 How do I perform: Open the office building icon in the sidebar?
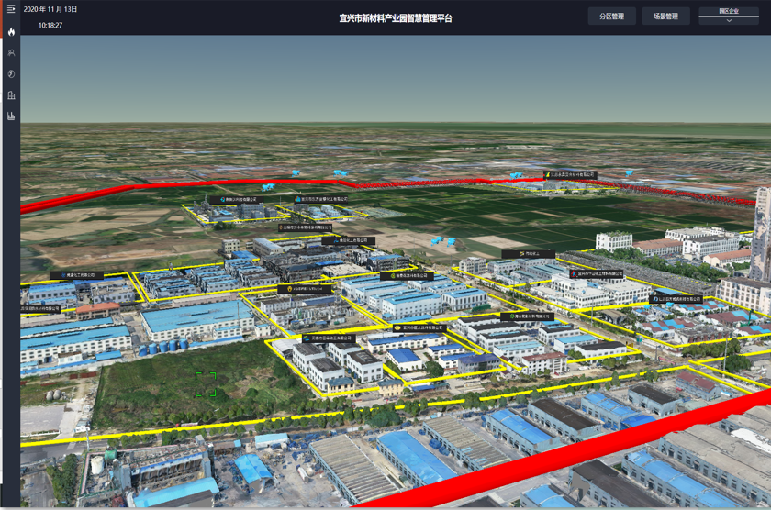11,95
